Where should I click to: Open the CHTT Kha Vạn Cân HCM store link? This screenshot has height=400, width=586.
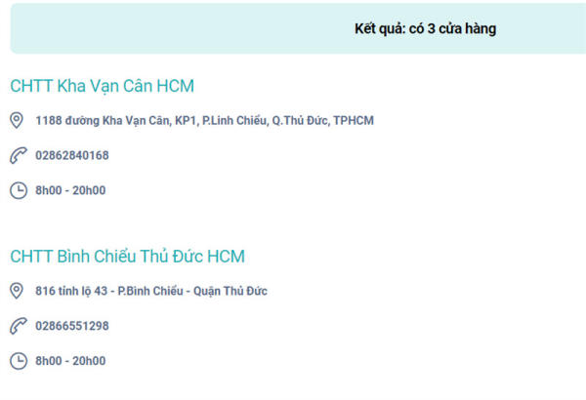pyautogui.click(x=102, y=86)
